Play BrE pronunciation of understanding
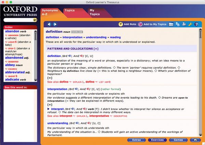The width and height of the screenshot is (205, 145). pos(77,123)
